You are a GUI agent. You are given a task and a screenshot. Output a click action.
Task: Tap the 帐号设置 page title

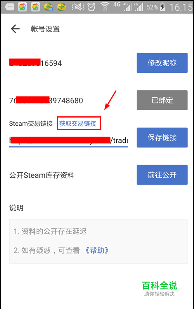point(45,29)
